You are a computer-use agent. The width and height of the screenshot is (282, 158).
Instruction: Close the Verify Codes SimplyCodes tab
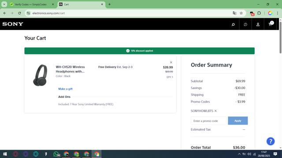pos(53,4)
